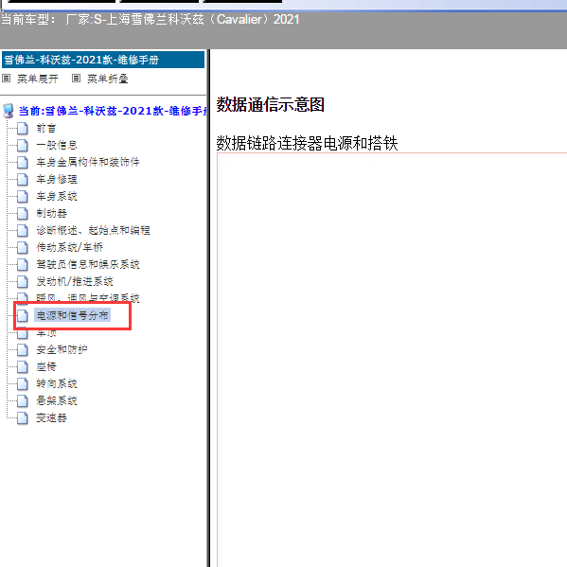Click the page icon next to 诊断概述、起始点和编程
This screenshot has width=567, height=567.
click(23, 230)
